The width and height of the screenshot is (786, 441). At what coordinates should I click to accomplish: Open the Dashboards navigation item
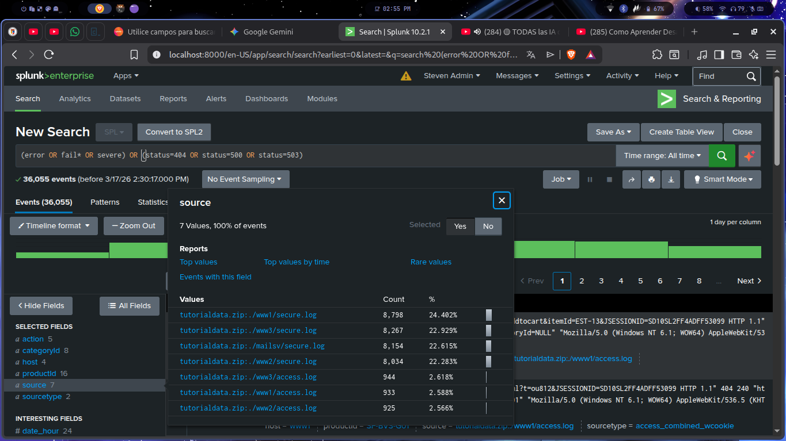point(266,99)
